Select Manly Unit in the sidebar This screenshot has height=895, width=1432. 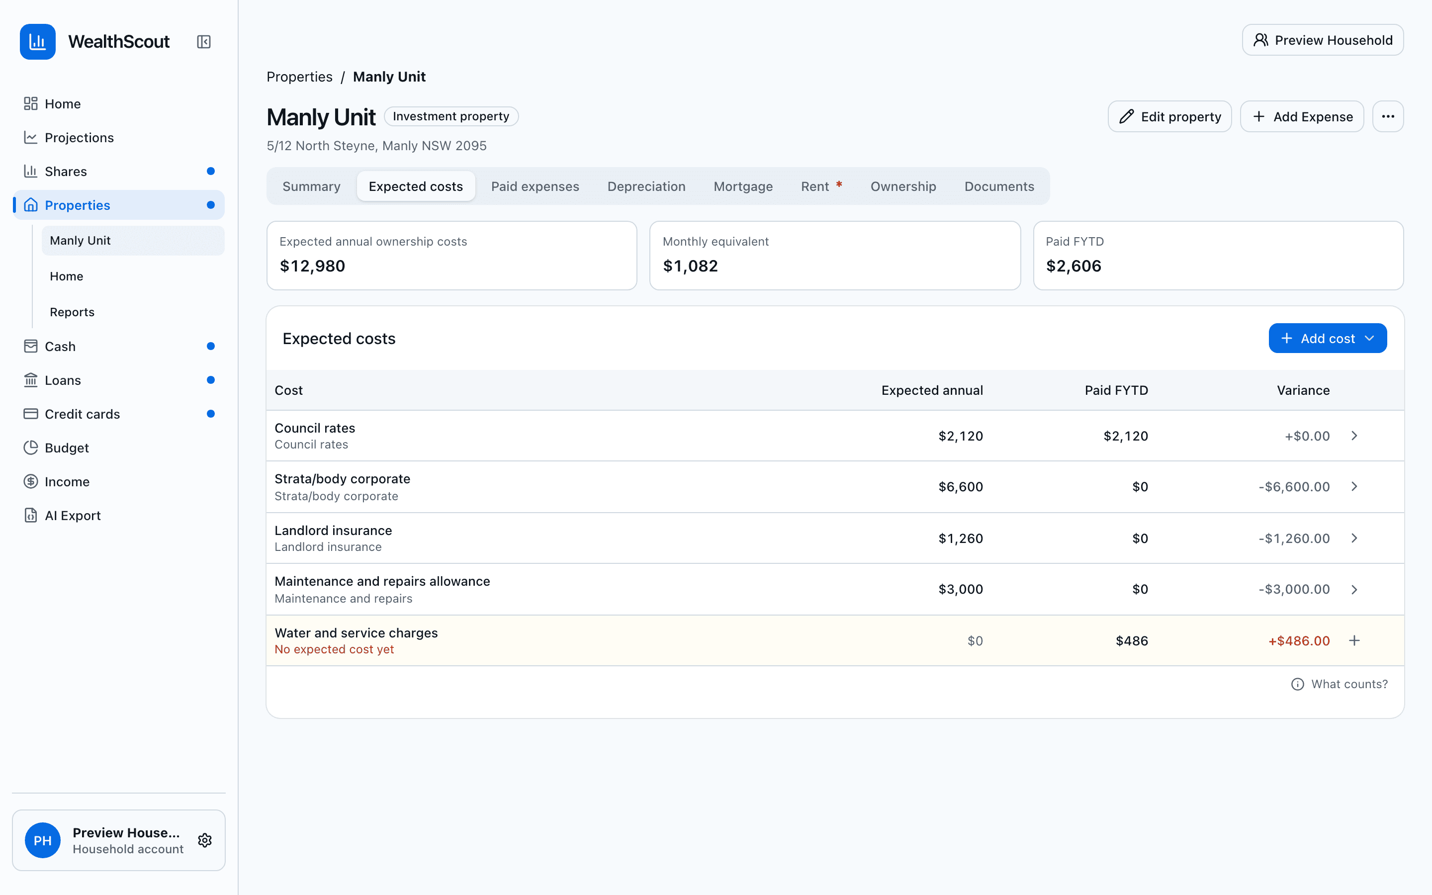pyautogui.click(x=133, y=240)
